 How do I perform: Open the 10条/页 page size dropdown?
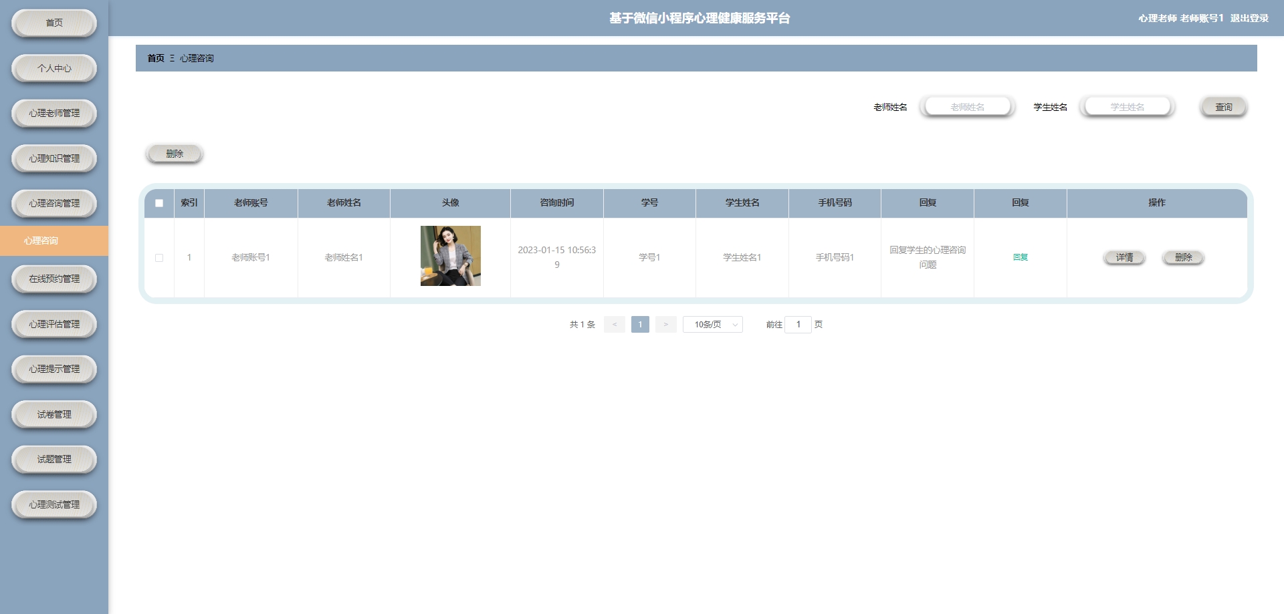pyautogui.click(x=713, y=324)
